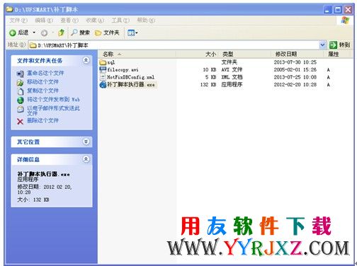This screenshot has width=357, height=266.
Task: Open the 帮助 menu
Action: [146, 21]
